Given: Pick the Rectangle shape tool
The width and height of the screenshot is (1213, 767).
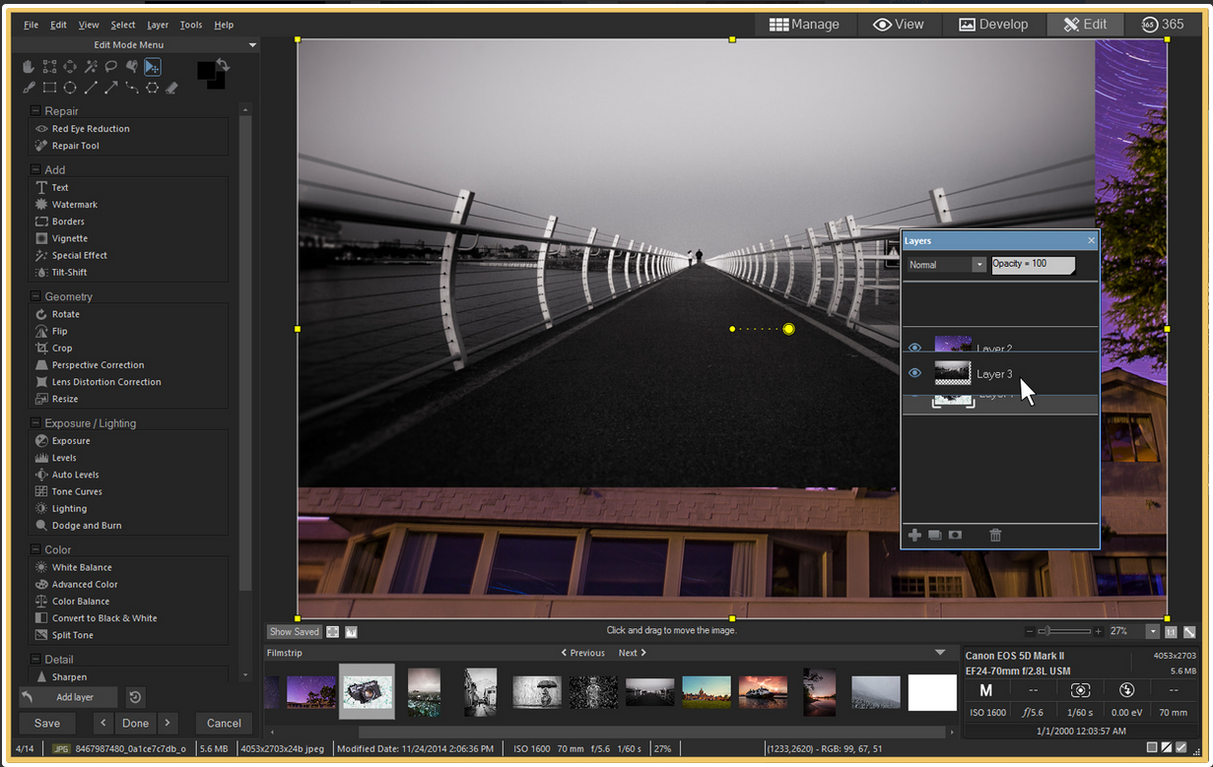Looking at the screenshot, I should point(49,88).
